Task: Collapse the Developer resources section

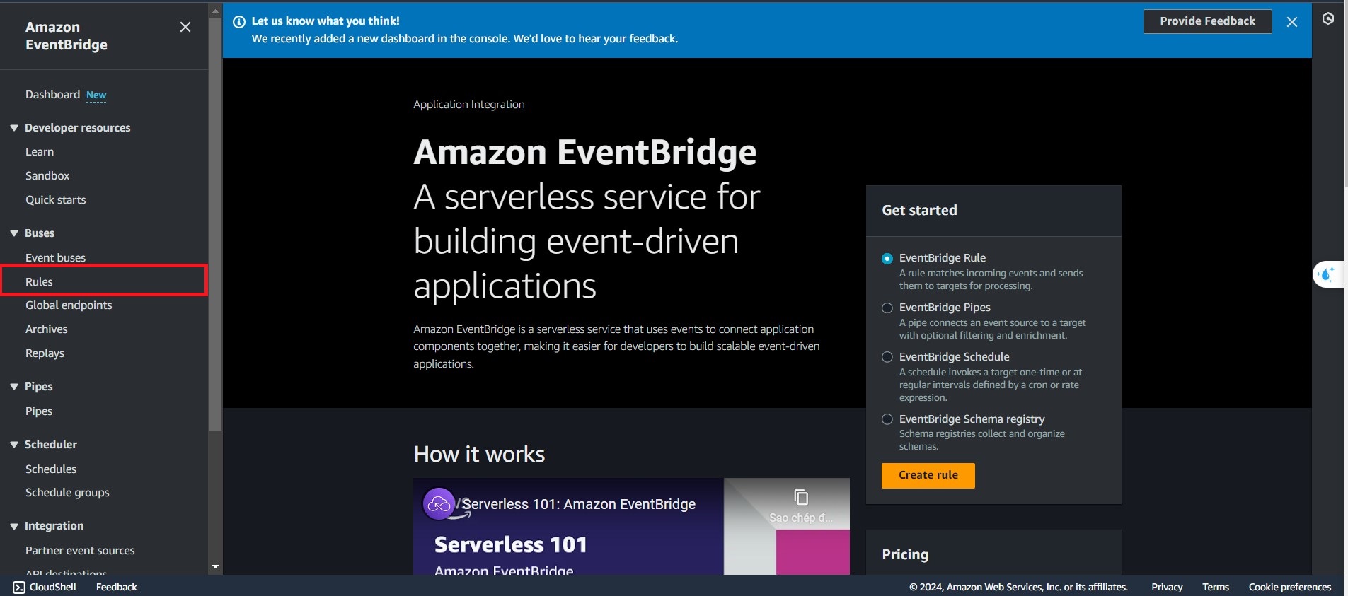Action: (x=14, y=128)
